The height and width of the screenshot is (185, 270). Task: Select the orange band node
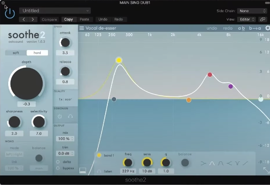(189, 100)
